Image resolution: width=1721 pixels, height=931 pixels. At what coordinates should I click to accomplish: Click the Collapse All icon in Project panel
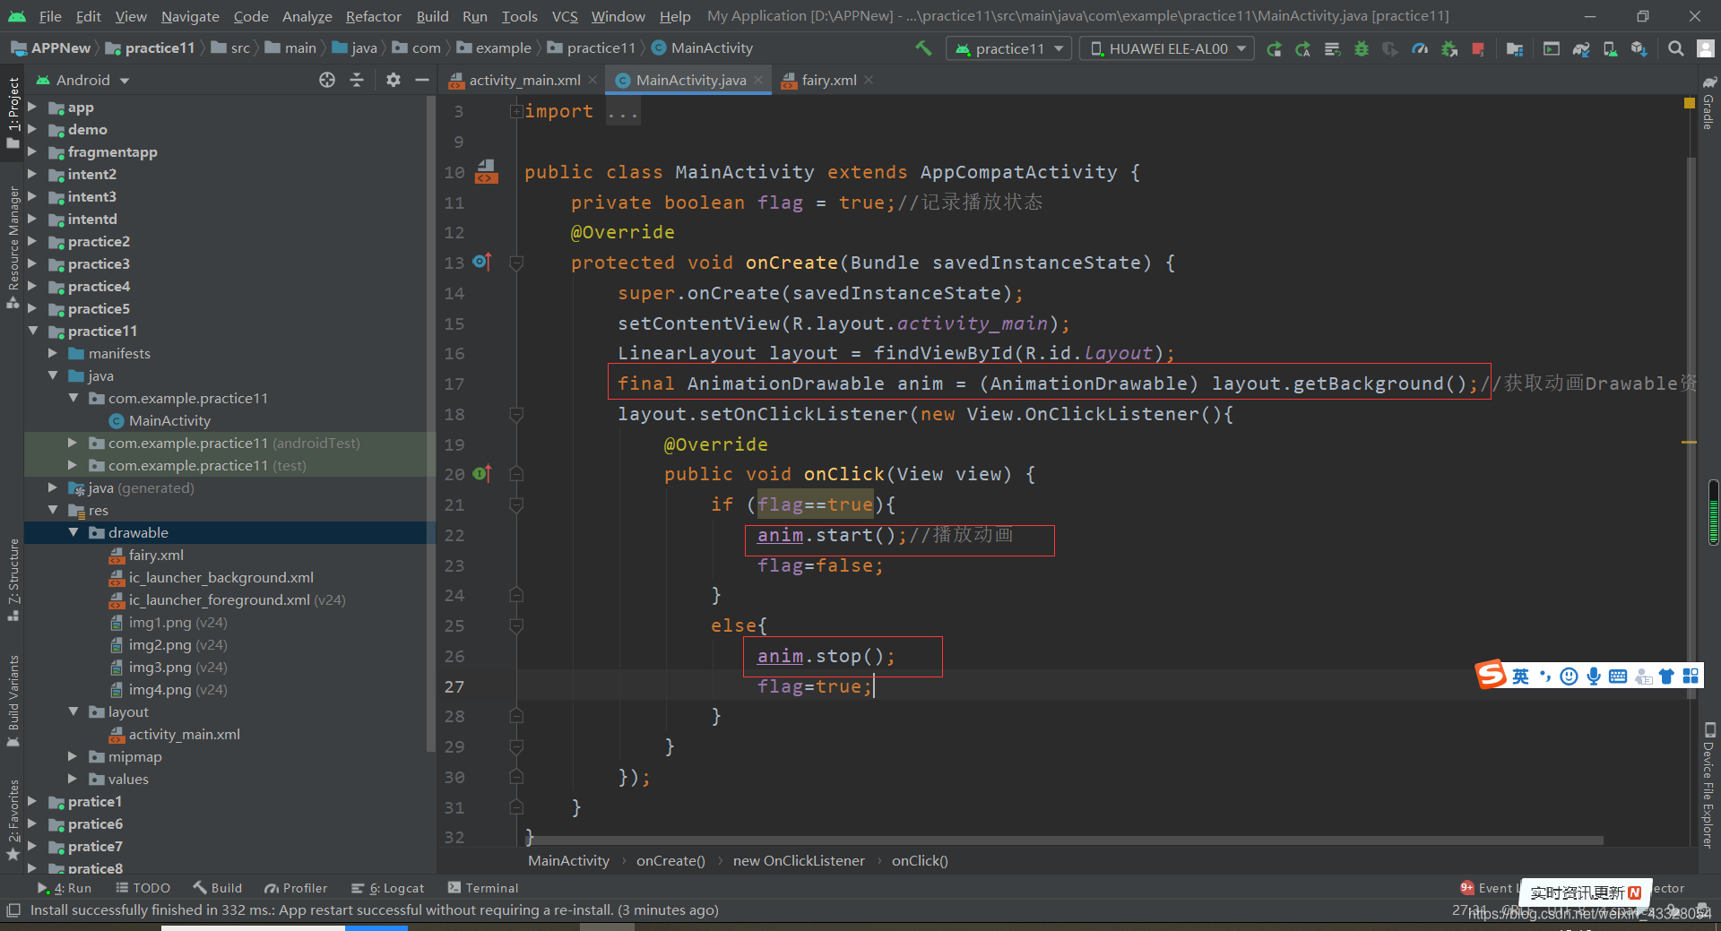357,80
